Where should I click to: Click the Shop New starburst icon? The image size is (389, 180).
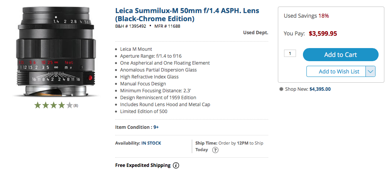tap(281, 89)
